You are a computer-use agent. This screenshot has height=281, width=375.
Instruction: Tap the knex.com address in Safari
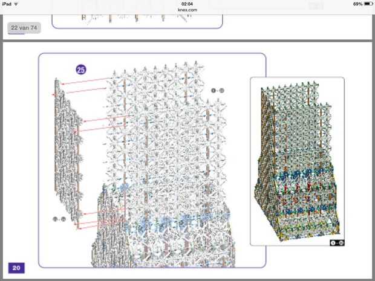click(187, 10)
